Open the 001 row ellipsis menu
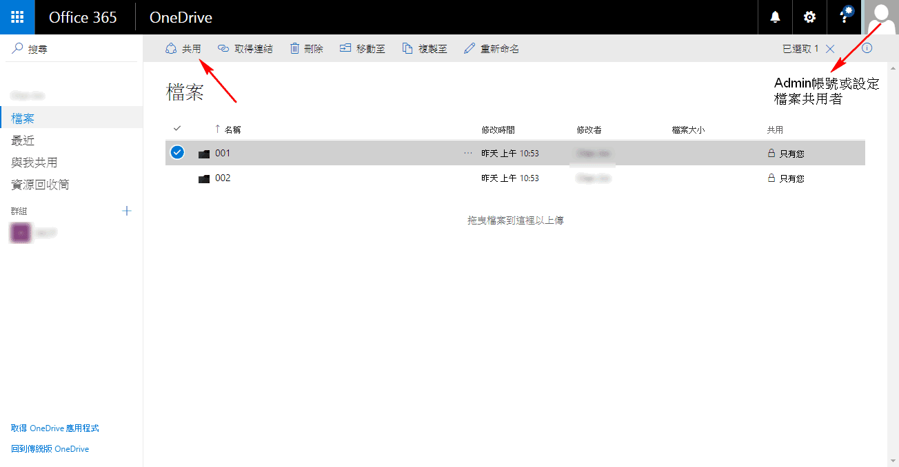 tap(469, 153)
